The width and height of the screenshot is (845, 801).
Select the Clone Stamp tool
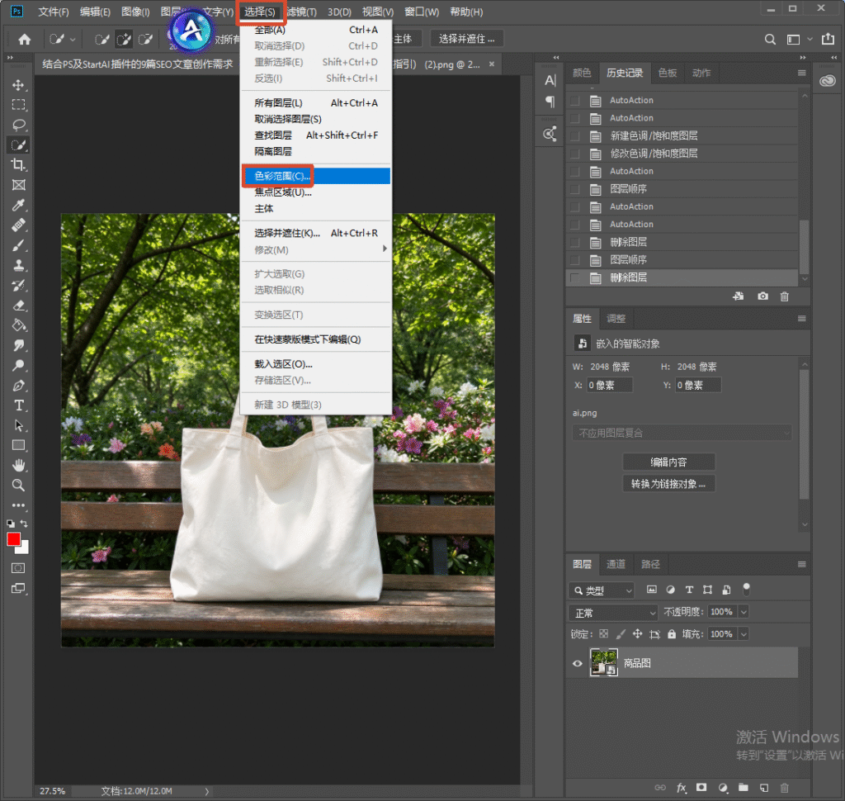18,265
